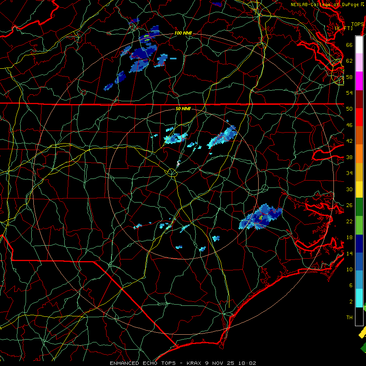Image resolution: width=366 pixels, height=366 pixels.
Task: Click the dark orange legend swatch near 42
Action: (x=359, y=135)
